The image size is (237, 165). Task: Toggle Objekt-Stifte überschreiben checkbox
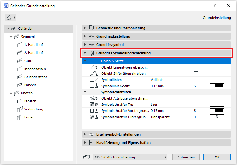(196, 74)
